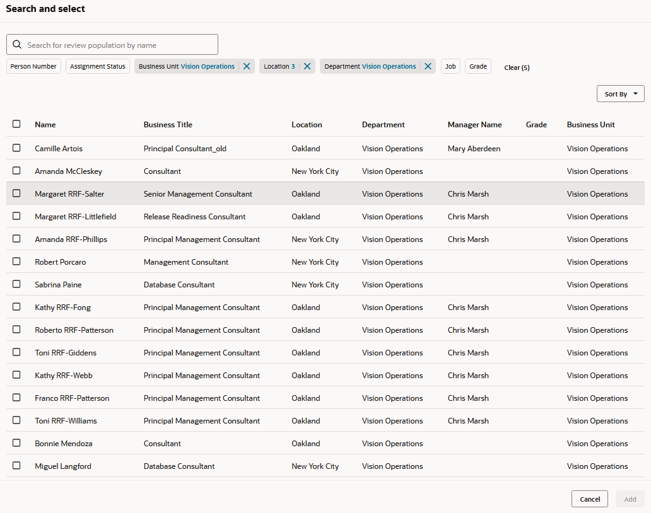Select the checkbox for Franco RRF-Patterson
Image resolution: width=651 pixels, height=513 pixels.
(16, 398)
